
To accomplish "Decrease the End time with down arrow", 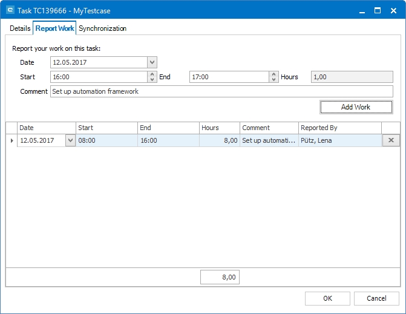I will (x=273, y=80).
